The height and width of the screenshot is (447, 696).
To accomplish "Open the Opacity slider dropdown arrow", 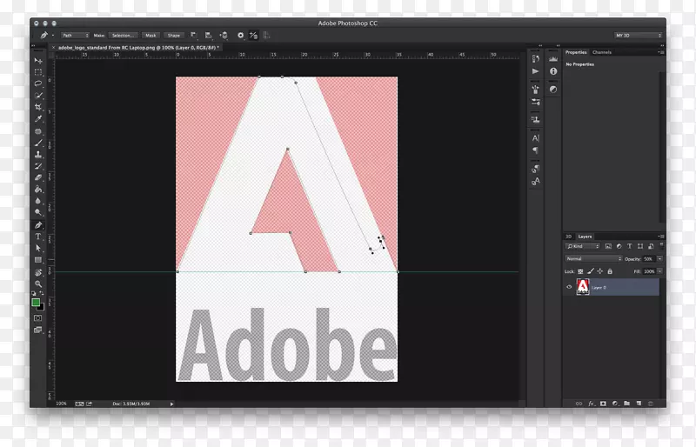I will click(659, 259).
